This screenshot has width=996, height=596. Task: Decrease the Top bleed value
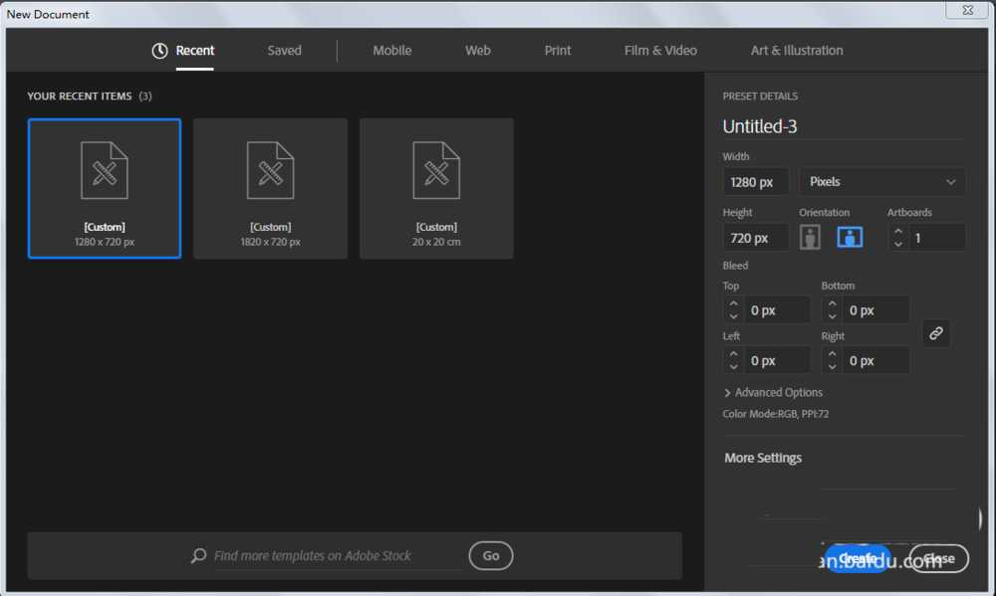[x=734, y=316]
